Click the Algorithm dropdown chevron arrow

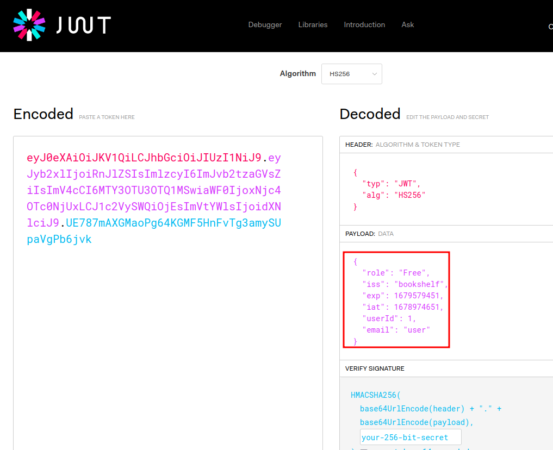tap(375, 74)
